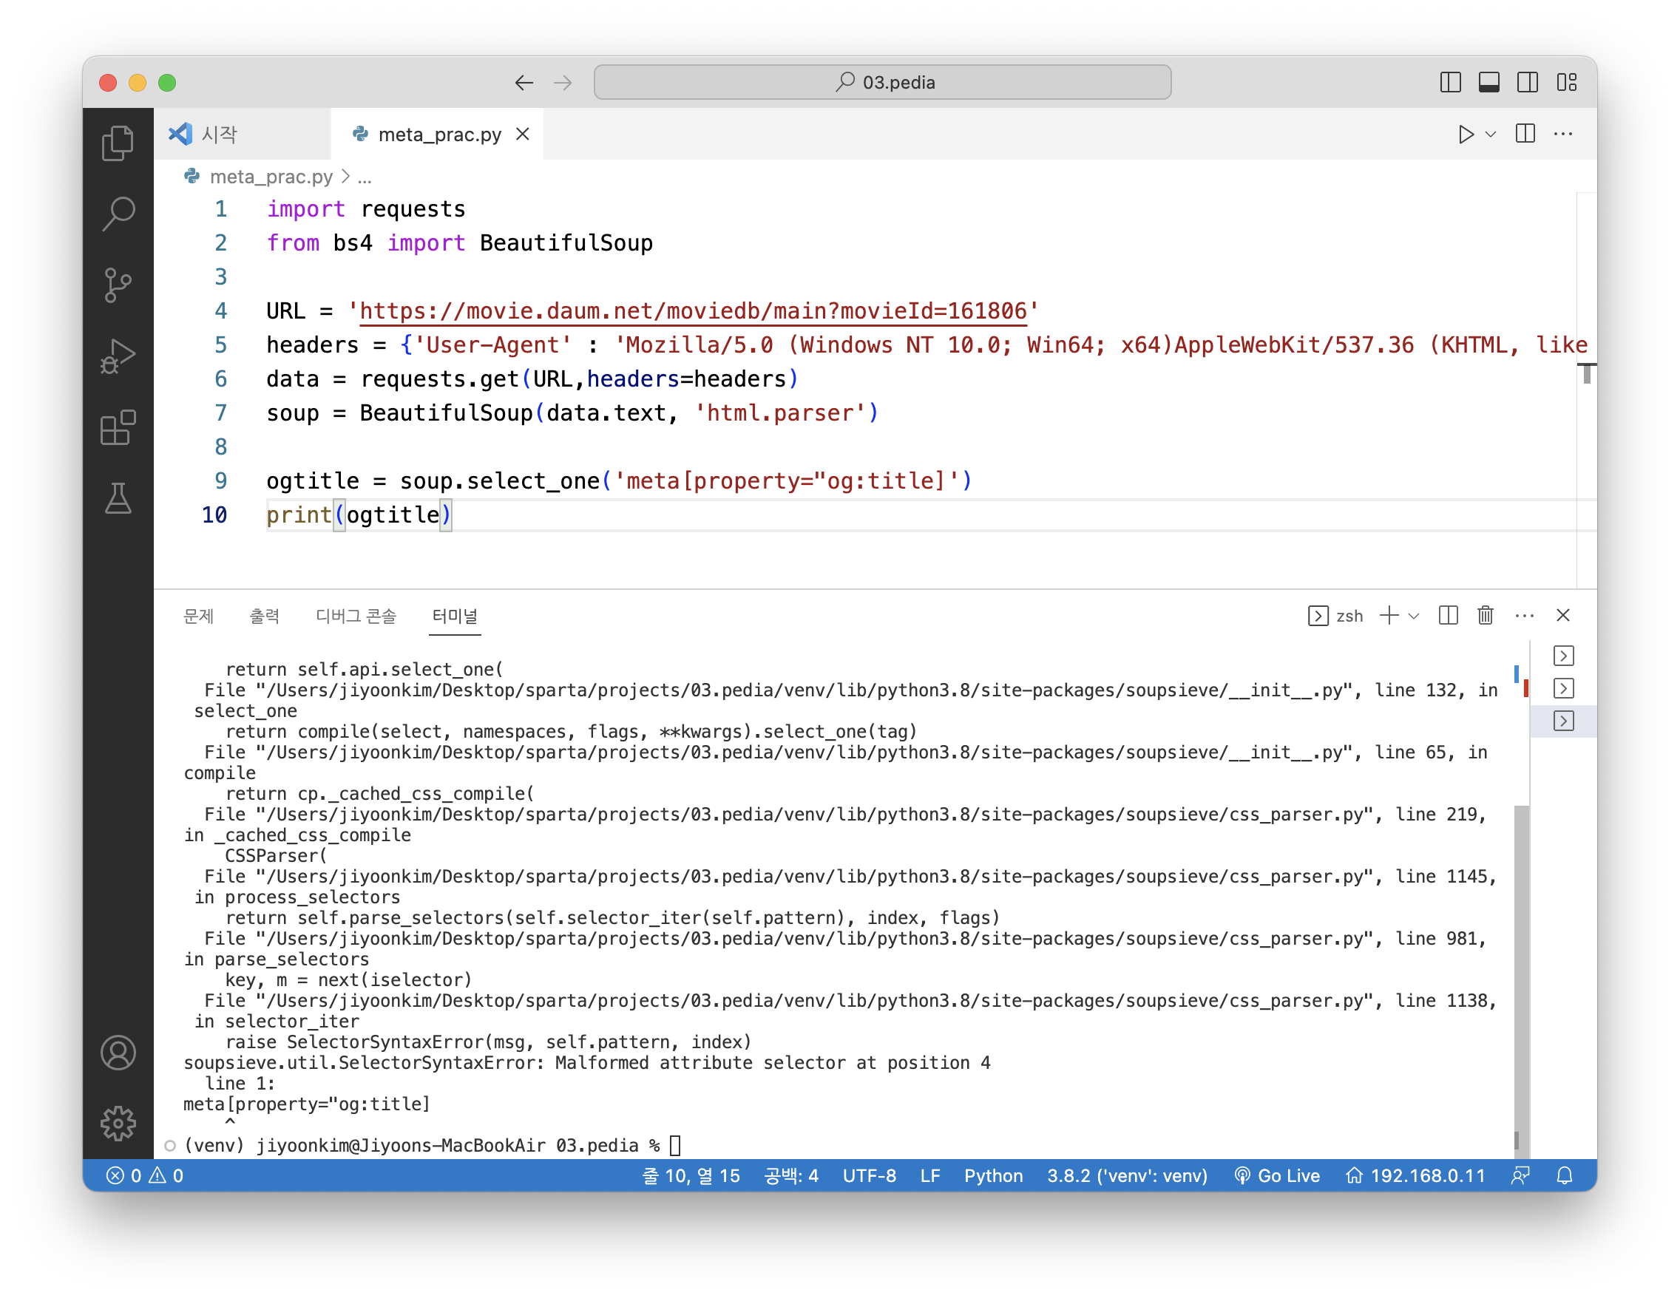The image size is (1680, 1301).
Task: Run the Python file with play button
Action: (1466, 135)
